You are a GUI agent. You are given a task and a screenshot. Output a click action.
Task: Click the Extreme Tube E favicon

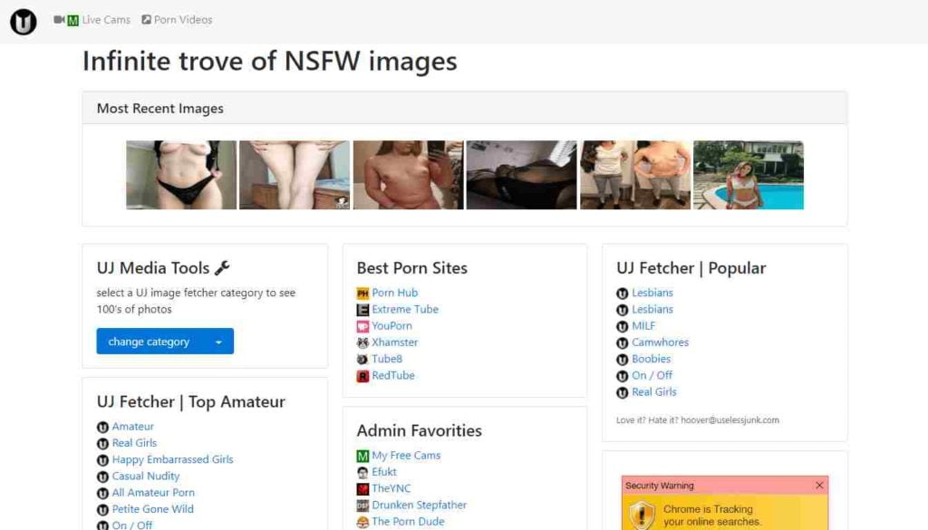click(362, 309)
